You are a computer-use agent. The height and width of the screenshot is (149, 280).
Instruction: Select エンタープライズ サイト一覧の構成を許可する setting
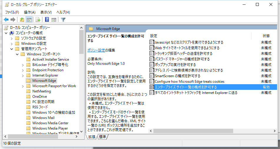tap(213, 87)
